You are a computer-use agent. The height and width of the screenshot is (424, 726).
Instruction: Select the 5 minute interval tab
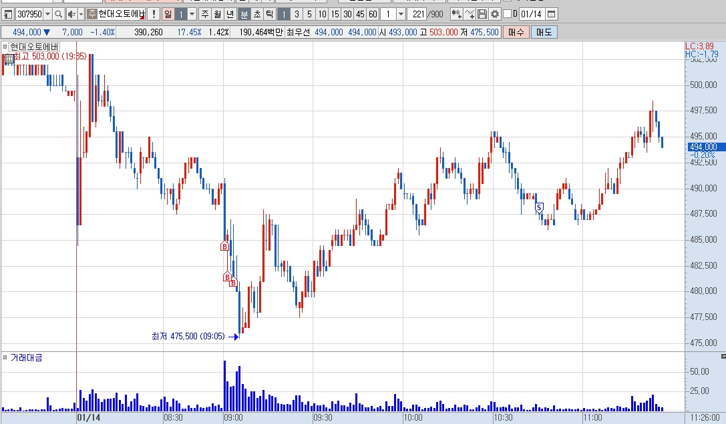pyautogui.click(x=309, y=15)
